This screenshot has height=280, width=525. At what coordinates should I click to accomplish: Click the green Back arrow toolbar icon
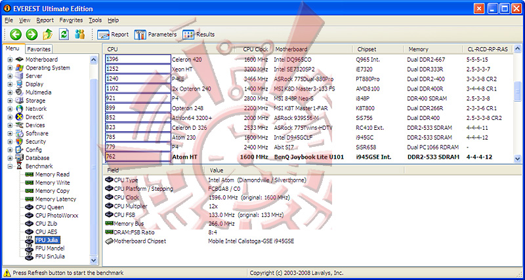coord(15,35)
